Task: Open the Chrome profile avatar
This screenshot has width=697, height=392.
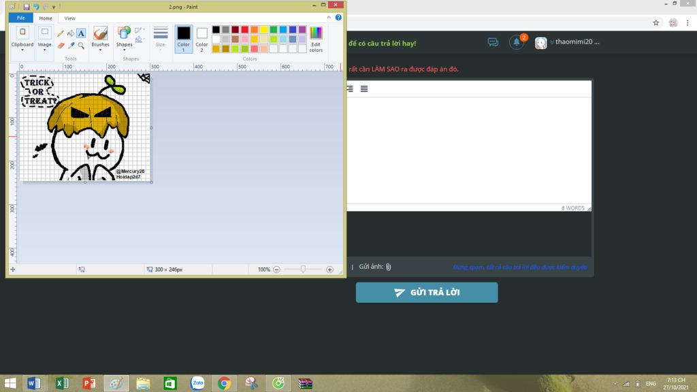Action: (x=673, y=23)
